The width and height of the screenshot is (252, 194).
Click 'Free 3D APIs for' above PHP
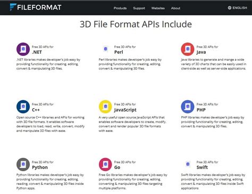[207, 104]
